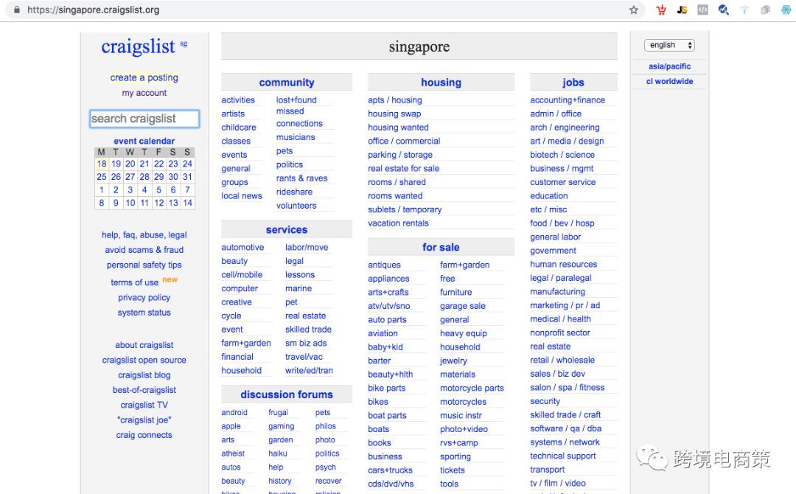796x494 pixels.
Task: Open the event calendar heading link
Action: click(x=144, y=141)
